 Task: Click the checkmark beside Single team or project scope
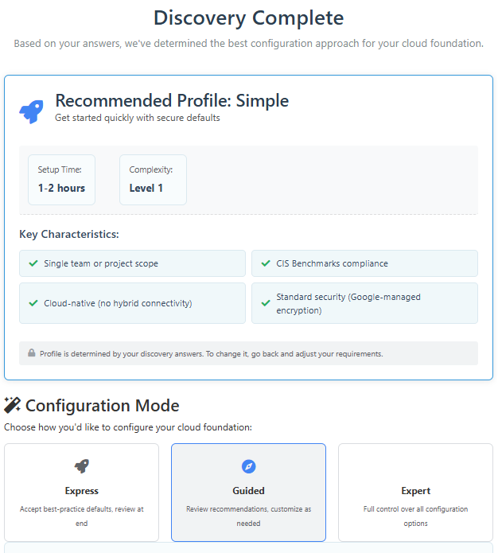(33, 263)
